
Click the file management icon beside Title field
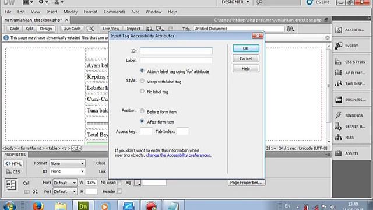[x=290, y=29]
